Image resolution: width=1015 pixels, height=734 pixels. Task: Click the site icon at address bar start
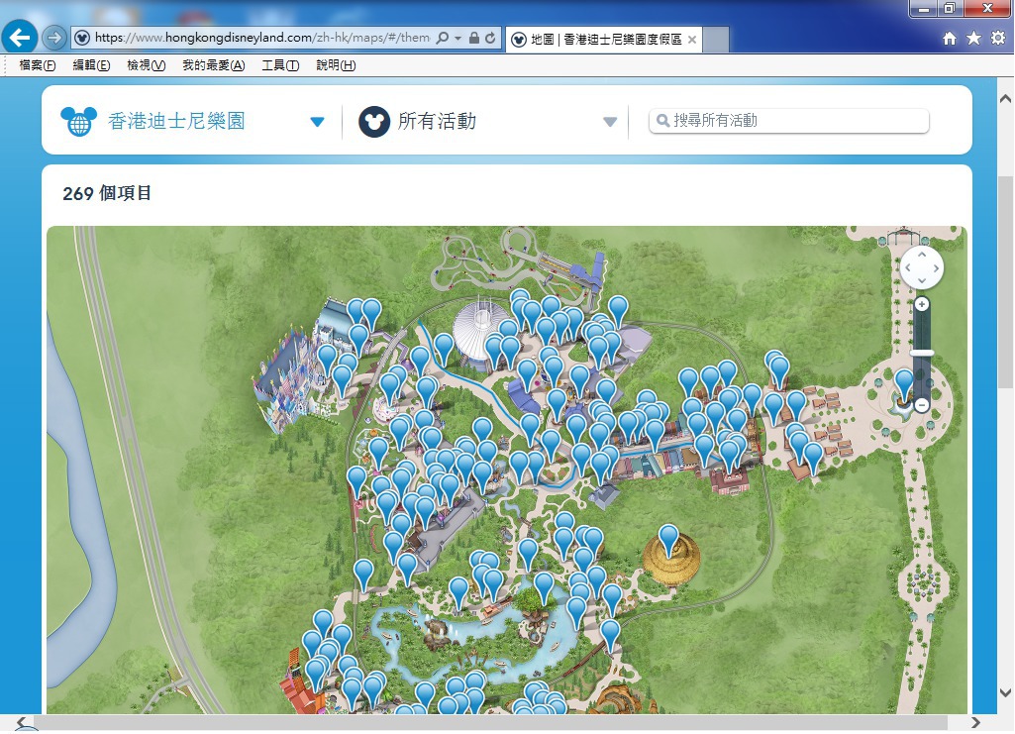click(x=82, y=39)
